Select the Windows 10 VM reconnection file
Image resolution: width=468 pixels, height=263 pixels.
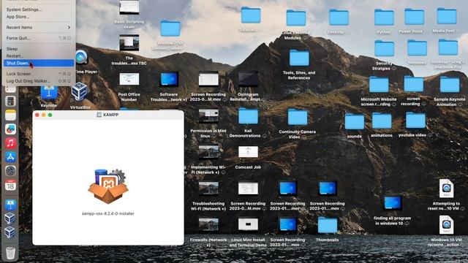(x=447, y=224)
